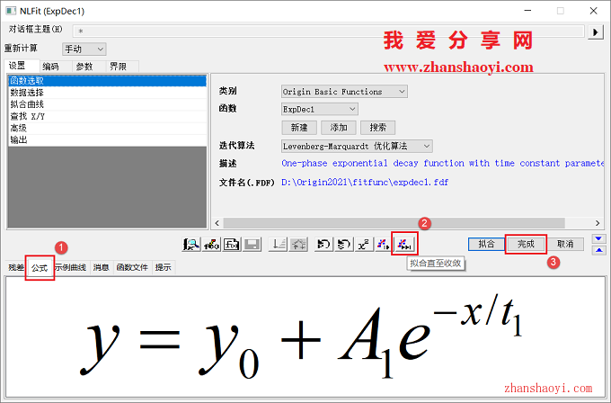Screen dimensions: 611x403
Task: Click the greyed icon right of the simplex icon
Action: coord(298,245)
